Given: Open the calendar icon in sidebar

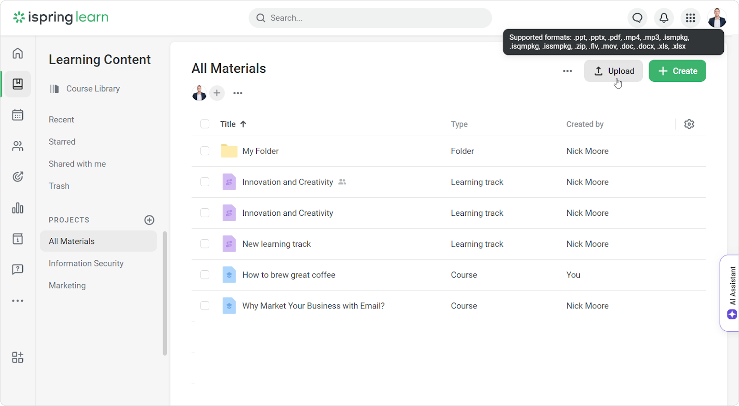Looking at the screenshot, I should [18, 115].
